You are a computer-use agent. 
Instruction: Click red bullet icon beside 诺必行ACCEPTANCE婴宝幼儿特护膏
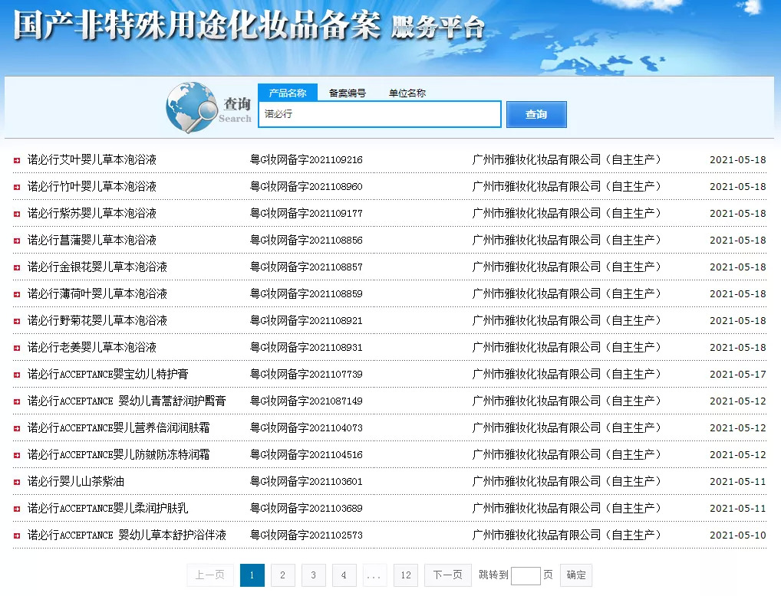(17, 375)
